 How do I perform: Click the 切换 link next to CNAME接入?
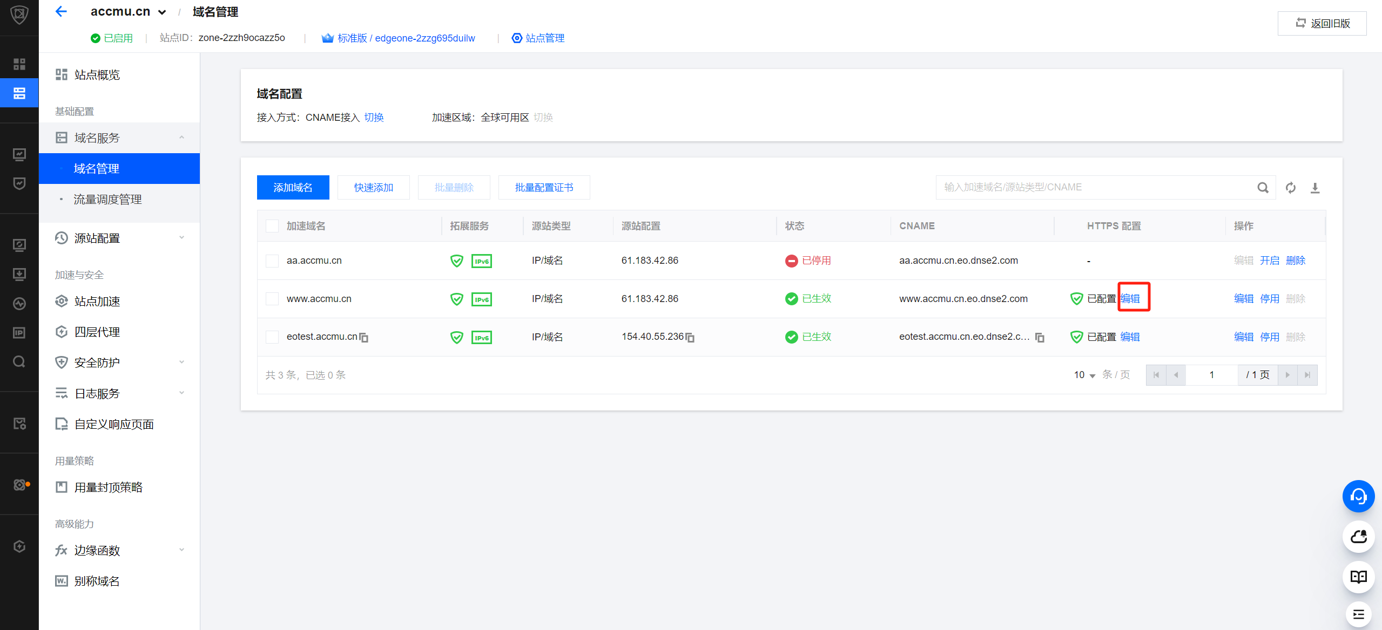point(374,118)
